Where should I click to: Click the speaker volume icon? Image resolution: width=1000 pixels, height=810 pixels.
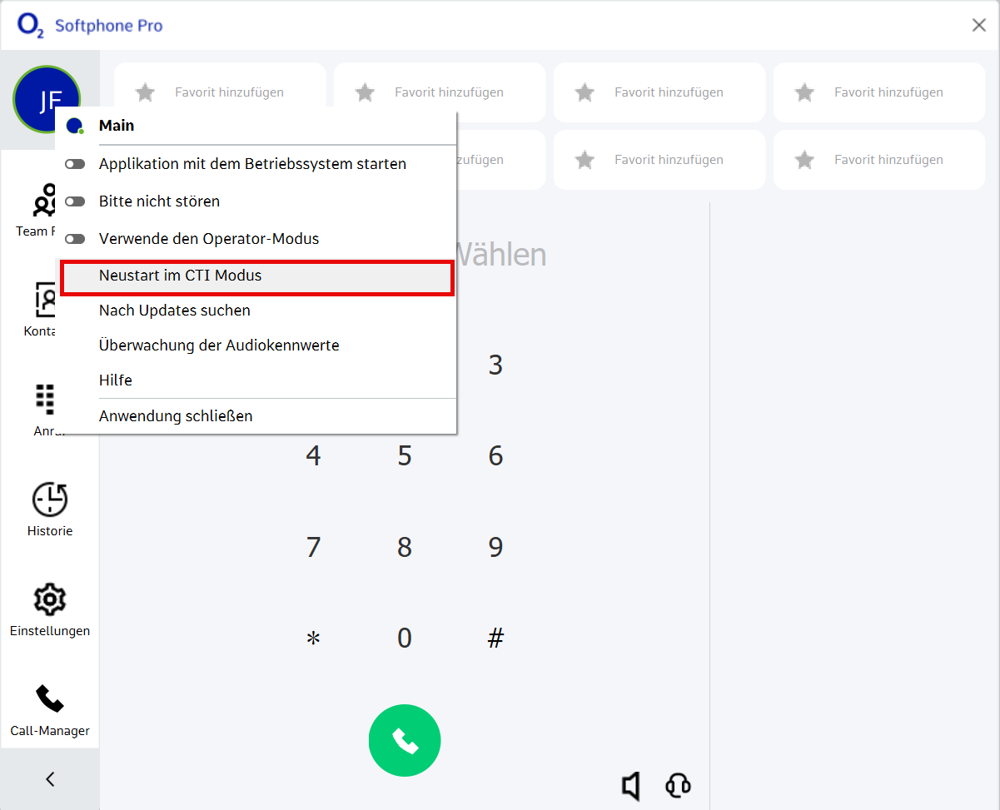tap(632, 785)
